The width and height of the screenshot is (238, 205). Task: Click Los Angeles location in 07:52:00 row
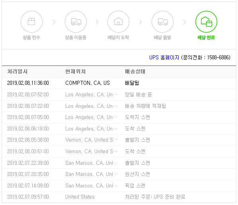[92, 94]
